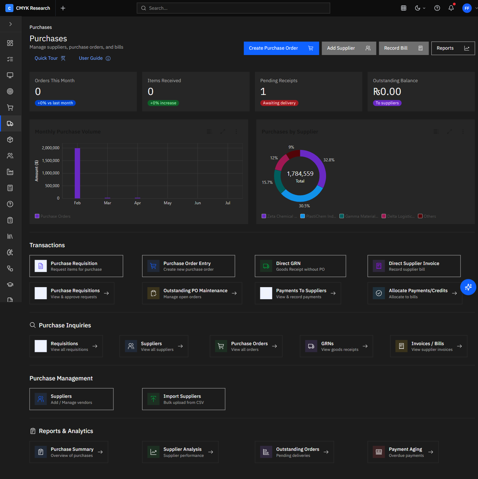Open Outstanding Orders report card
The height and width of the screenshot is (479, 478).
[295, 452]
